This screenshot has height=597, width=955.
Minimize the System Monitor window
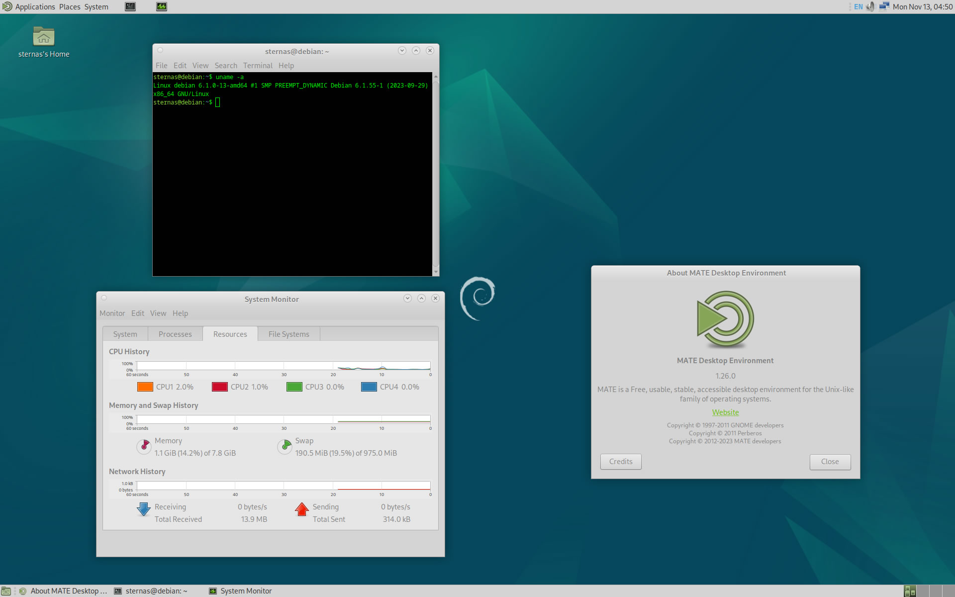click(x=407, y=298)
